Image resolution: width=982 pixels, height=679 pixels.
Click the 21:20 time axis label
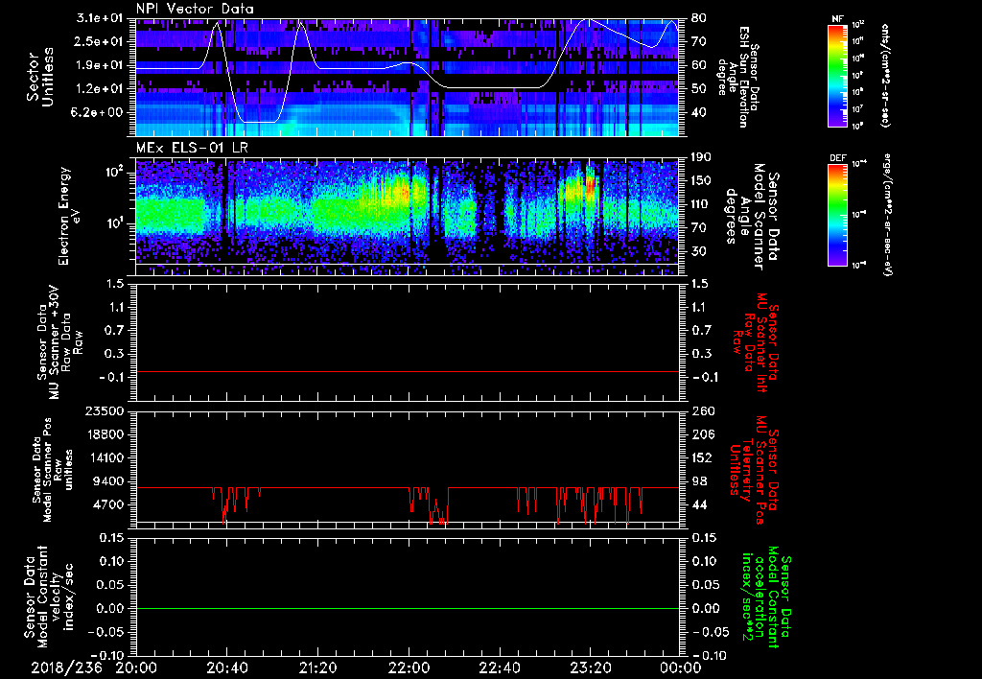point(317,667)
